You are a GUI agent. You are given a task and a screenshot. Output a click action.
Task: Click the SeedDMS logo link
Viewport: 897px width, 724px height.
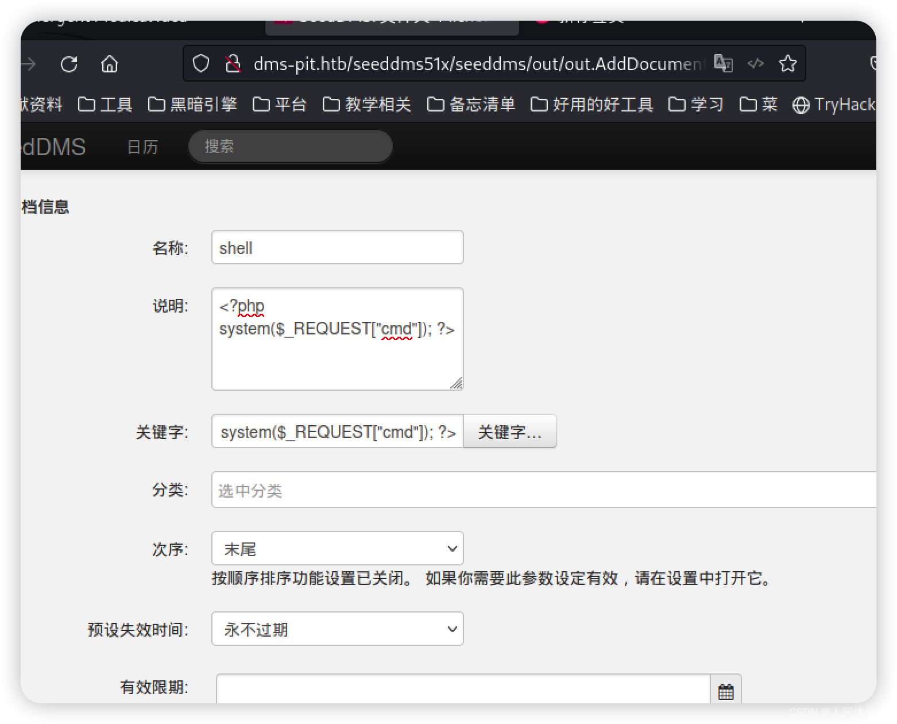point(53,147)
